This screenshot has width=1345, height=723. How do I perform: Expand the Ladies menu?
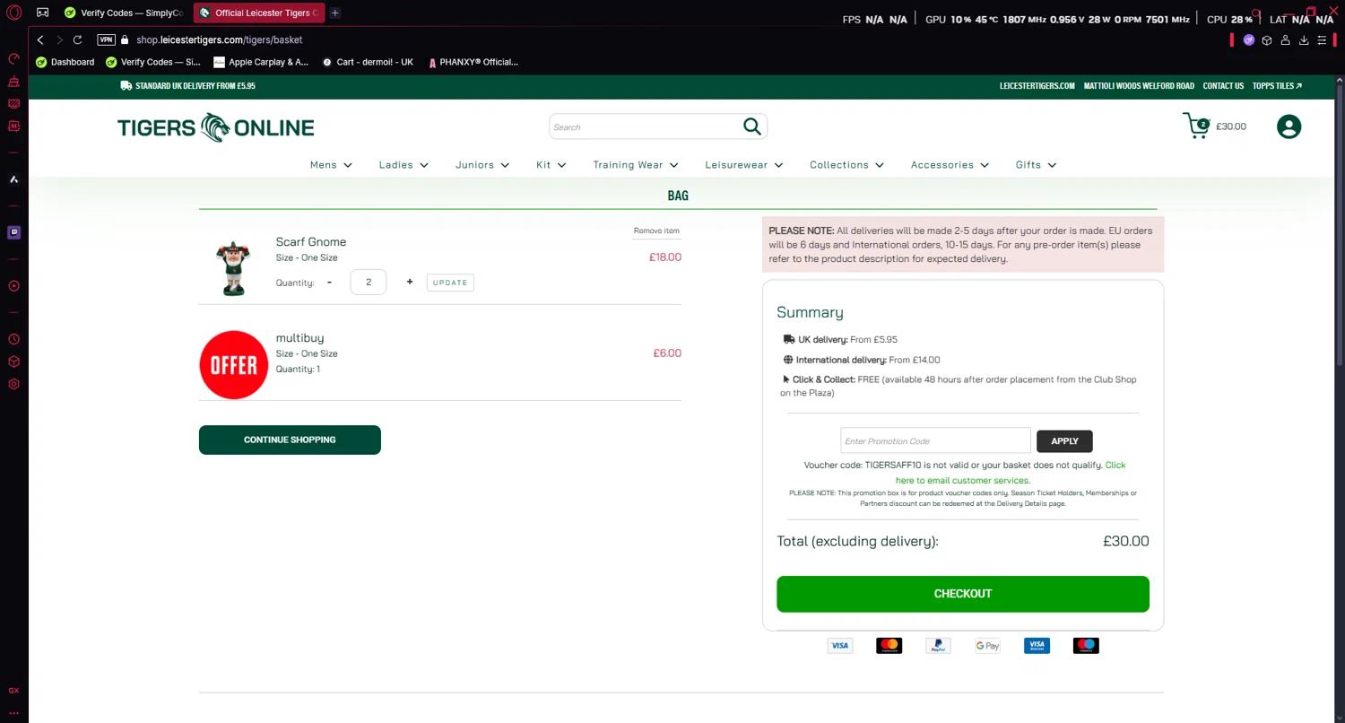pos(403,165)
